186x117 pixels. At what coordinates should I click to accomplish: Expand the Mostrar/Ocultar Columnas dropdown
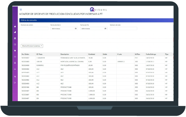pos(32,46)
